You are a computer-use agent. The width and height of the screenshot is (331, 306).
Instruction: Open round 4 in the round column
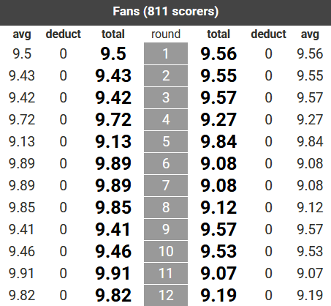click(166, 119)
